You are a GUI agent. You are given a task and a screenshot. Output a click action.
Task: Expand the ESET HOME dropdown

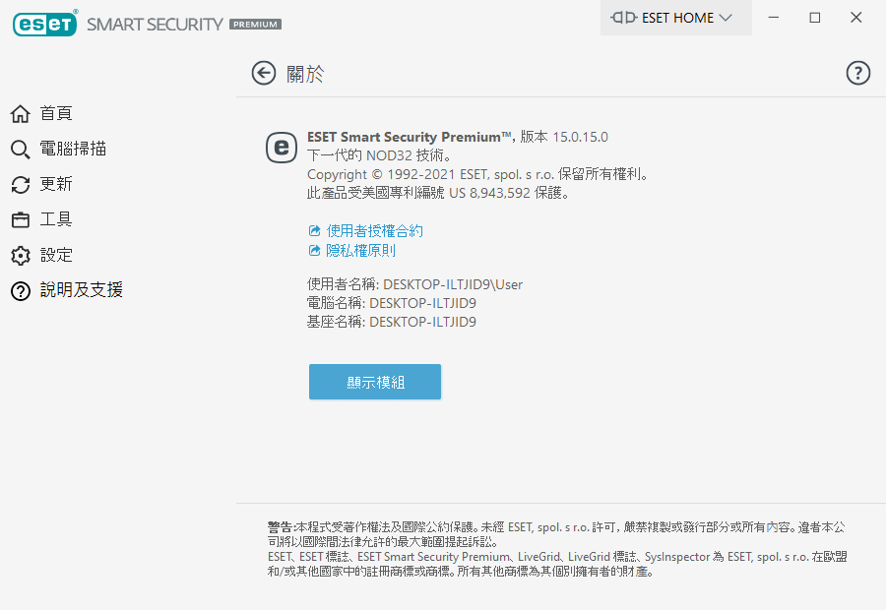pos(726,18)
